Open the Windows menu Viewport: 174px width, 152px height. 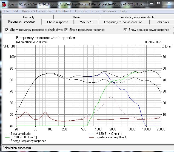tap(109, 11)
